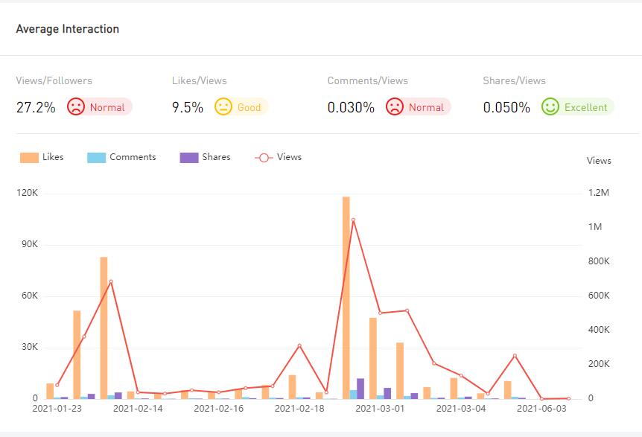Image resolution: width=642 pixels, height=437 pixels.
Task: Click the tallest orange Likes bar
Action: click(x=346, y=298)
